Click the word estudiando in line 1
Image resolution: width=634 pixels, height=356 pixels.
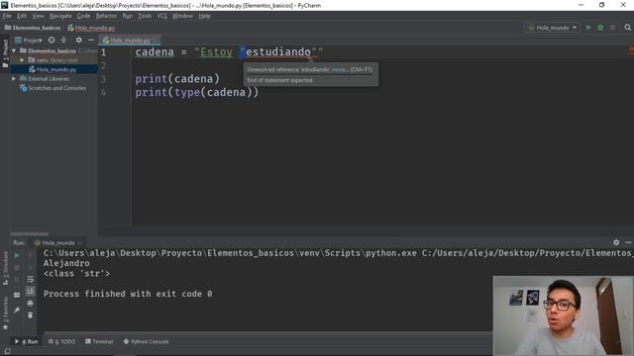[278, 52]
